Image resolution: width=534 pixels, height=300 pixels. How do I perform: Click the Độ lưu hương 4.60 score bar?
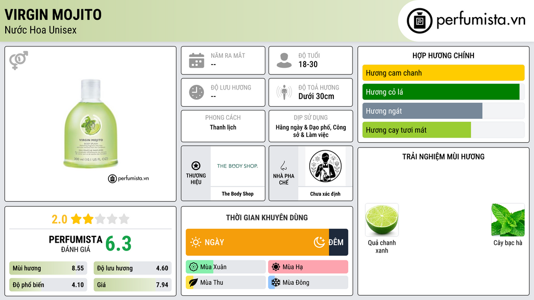tap(132, 268)
